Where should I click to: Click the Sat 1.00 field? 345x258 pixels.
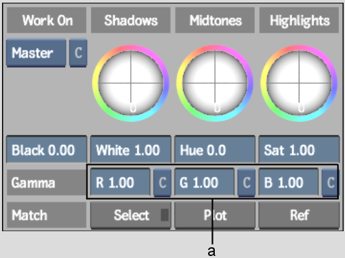[299, 149]
